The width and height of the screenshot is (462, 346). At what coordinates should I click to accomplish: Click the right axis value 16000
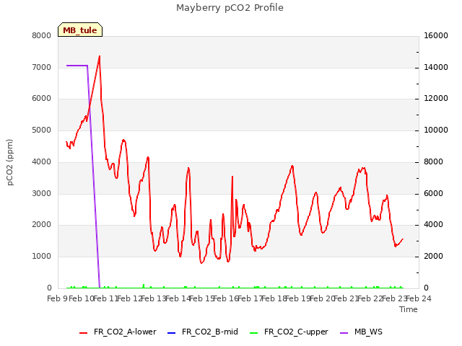(436, 35)
